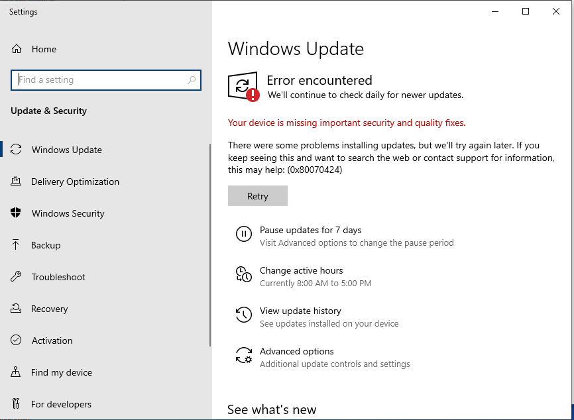The width and height of the screenshot is (574, 420).
Task: Click the red missing security fixes message
Action: tap(347, 123)
